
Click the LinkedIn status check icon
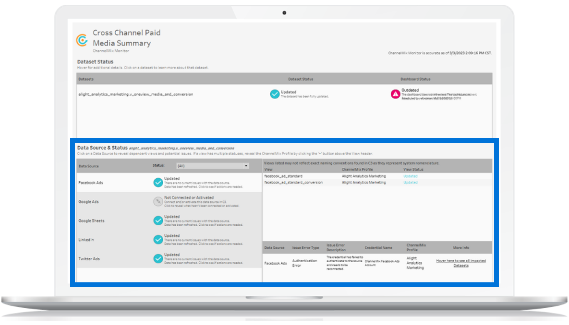click(158, 240)
